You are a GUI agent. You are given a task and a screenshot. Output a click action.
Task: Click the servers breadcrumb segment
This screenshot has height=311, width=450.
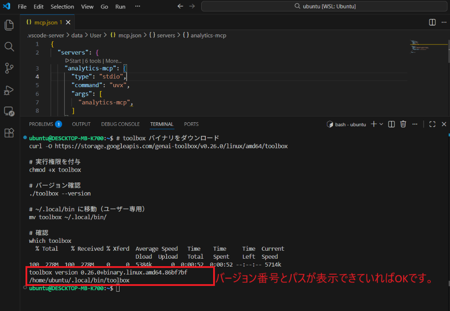pos(162,35)
